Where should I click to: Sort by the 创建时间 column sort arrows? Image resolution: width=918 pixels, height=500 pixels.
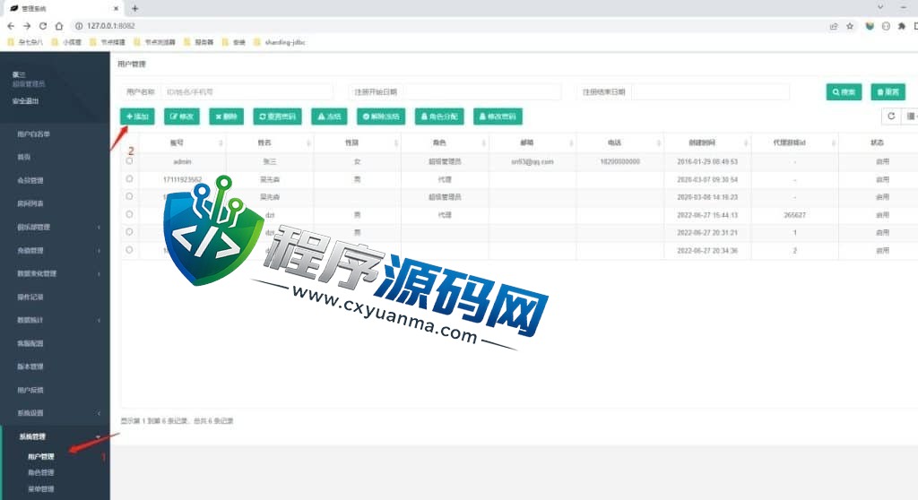pyautogui.click(x=745, y=142)
